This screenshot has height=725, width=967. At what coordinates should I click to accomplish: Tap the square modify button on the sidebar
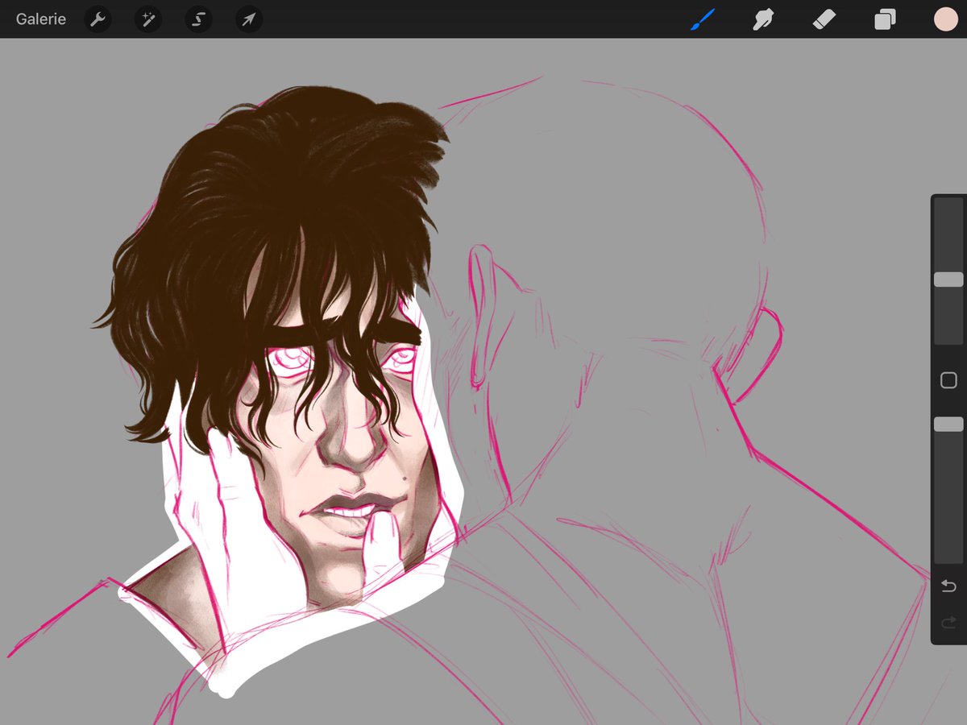point(948,380)
